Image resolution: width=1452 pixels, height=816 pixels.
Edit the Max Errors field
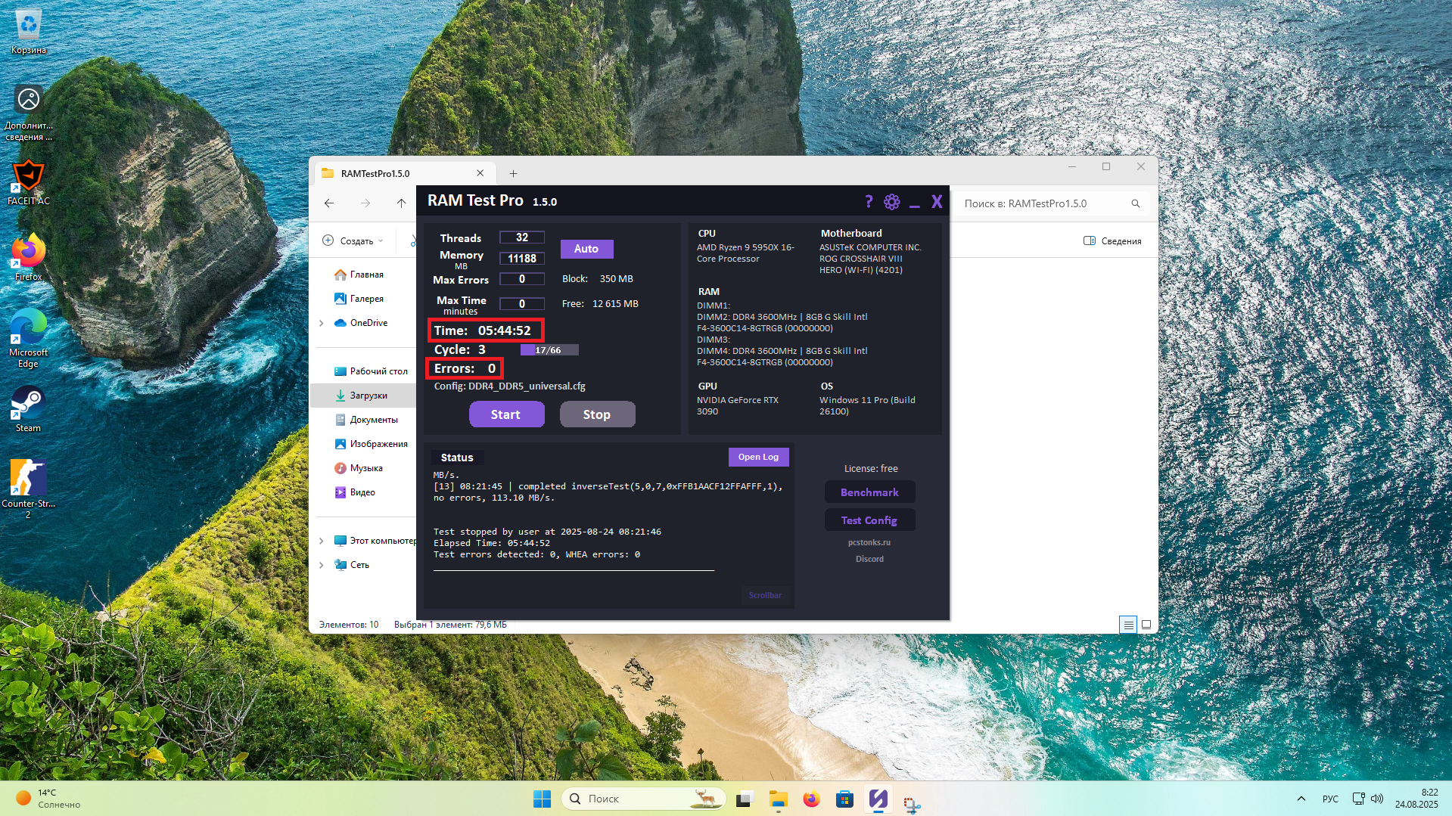coord(522,279)
